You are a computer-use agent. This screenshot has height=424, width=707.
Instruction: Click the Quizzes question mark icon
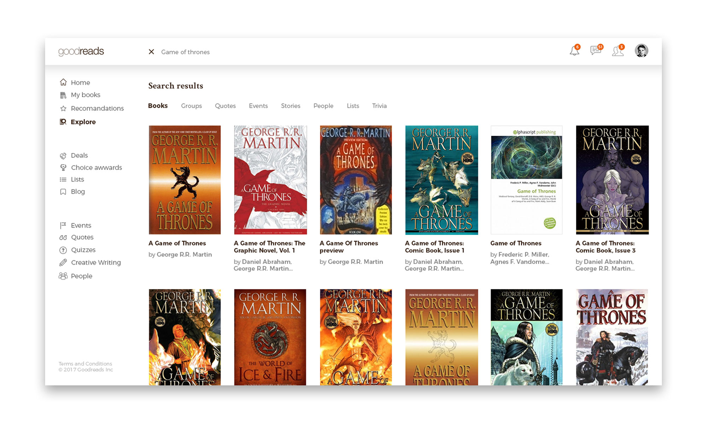(x=63, y=250)
